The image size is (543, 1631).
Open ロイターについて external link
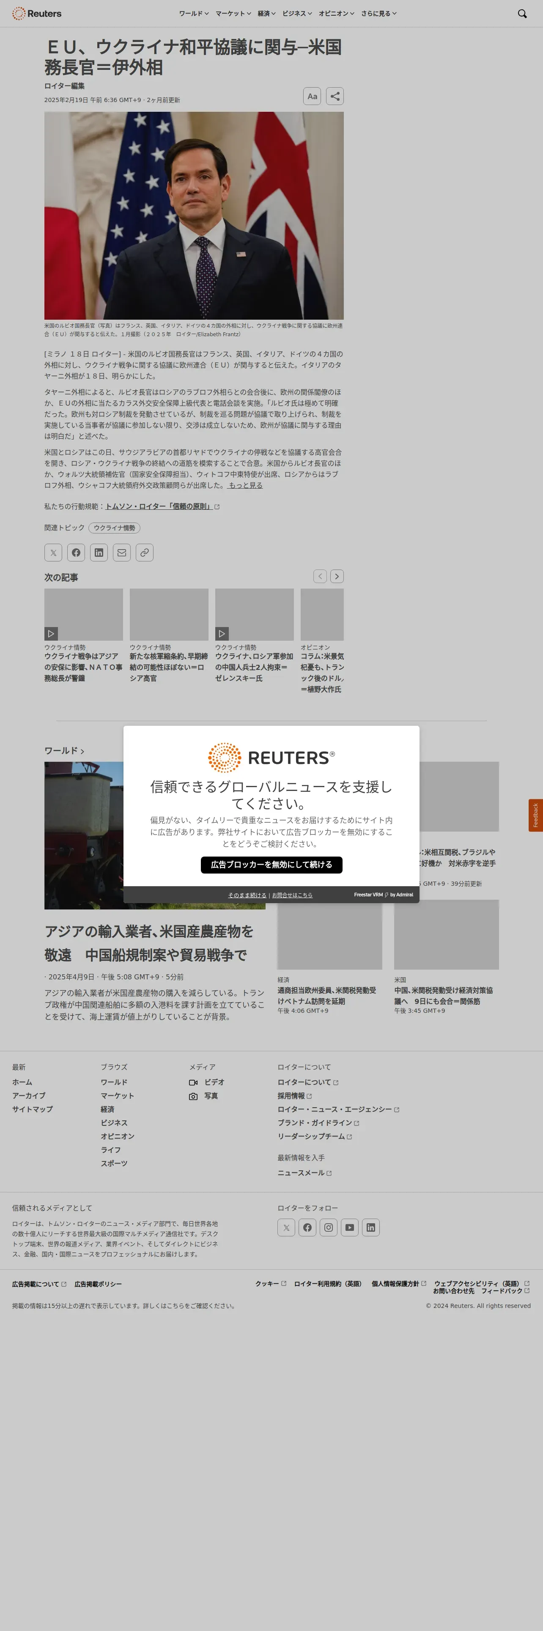click(308, 1083)
